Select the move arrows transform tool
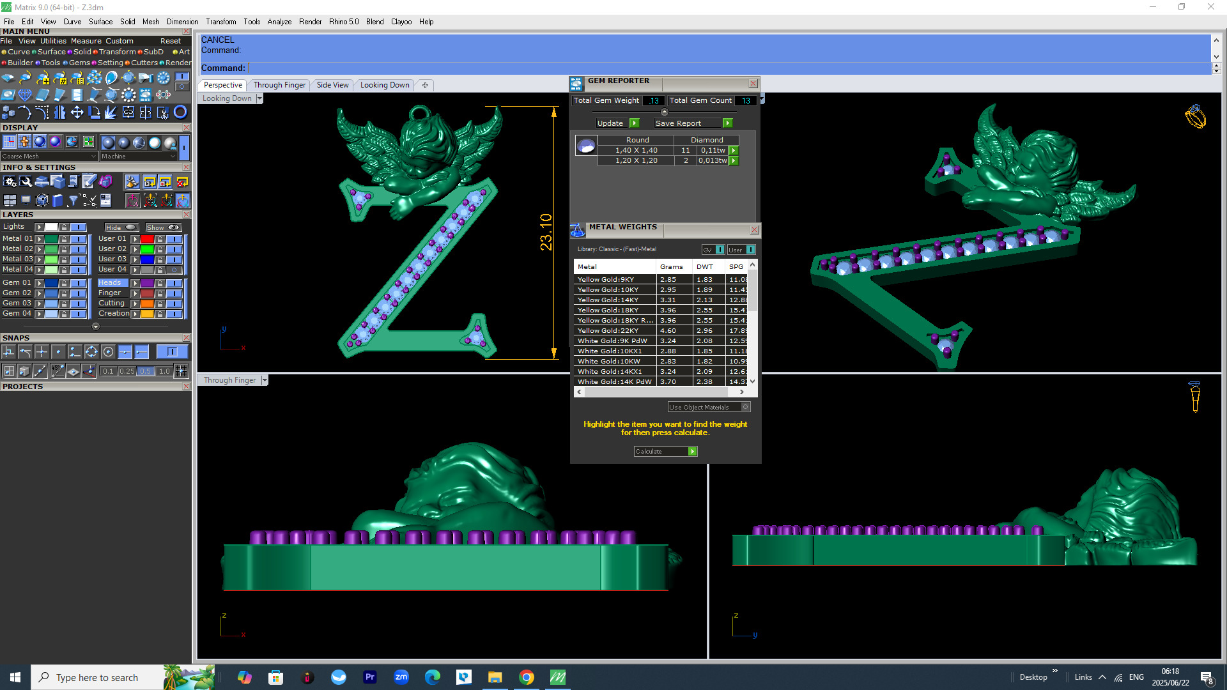The height and width of the screenshot is (690, 1227). tap(77, 112)
